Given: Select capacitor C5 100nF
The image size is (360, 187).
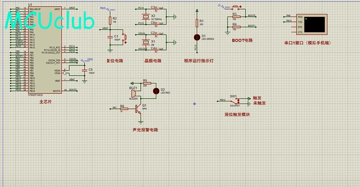Looking at the screenshot, I should (85, 70).
